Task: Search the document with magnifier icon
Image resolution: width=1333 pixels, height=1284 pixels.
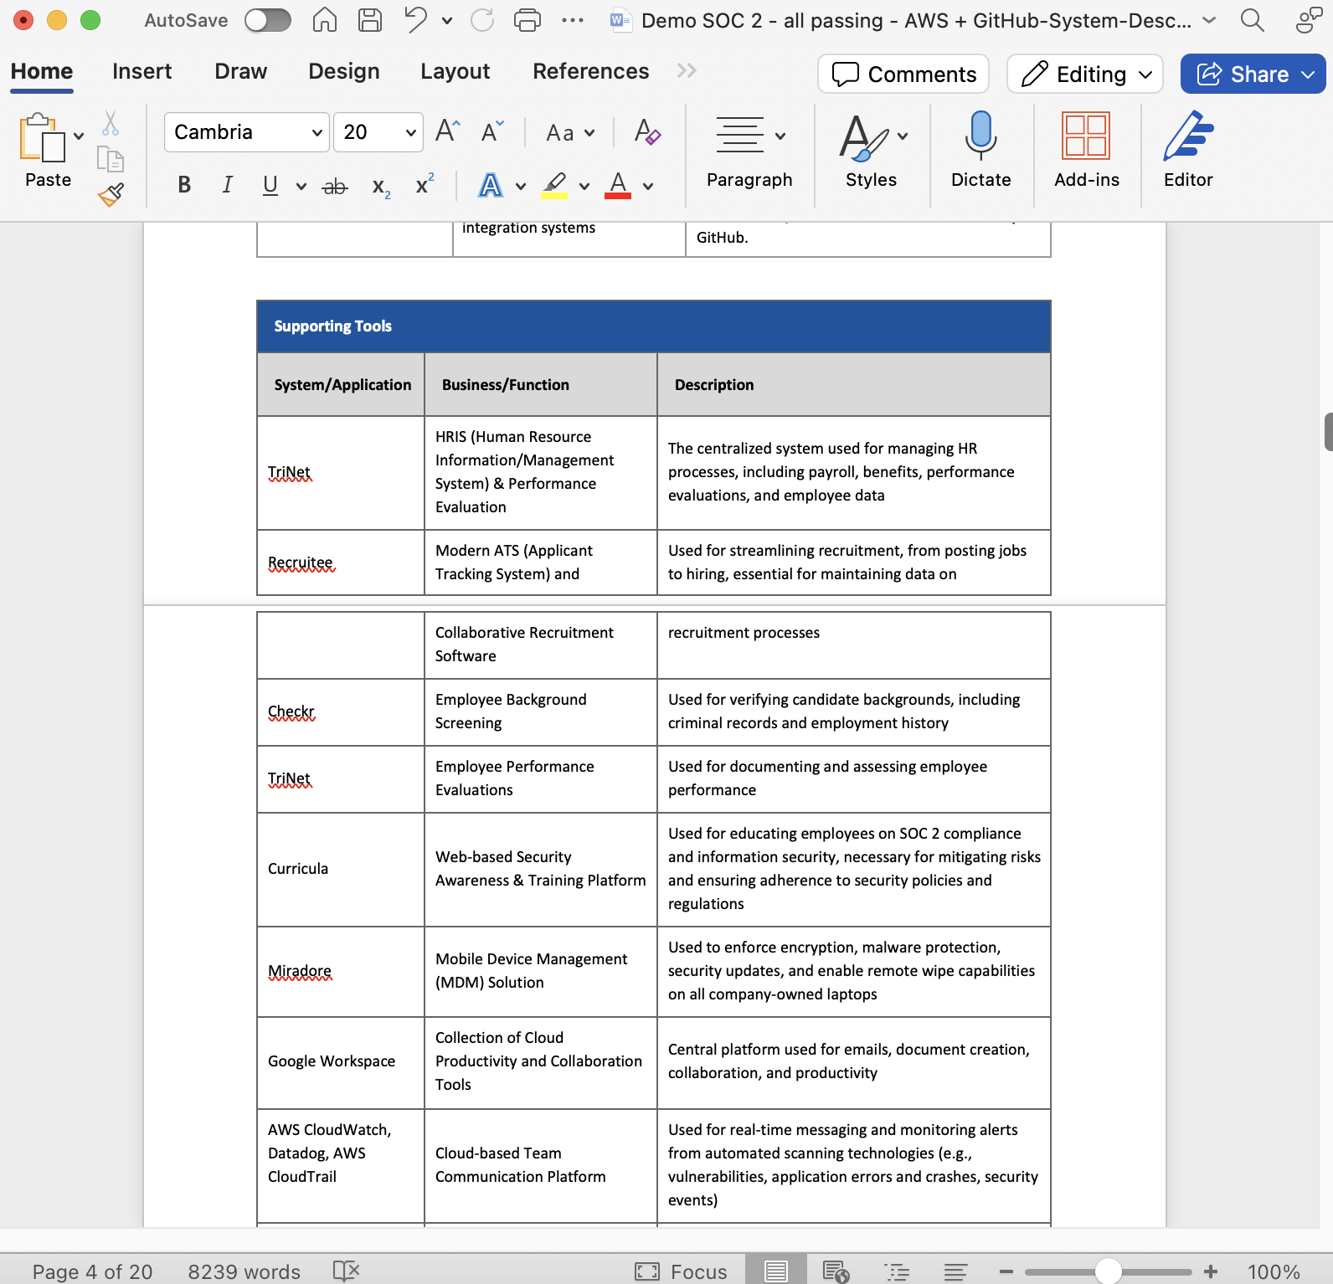Action: (1253, 20)
